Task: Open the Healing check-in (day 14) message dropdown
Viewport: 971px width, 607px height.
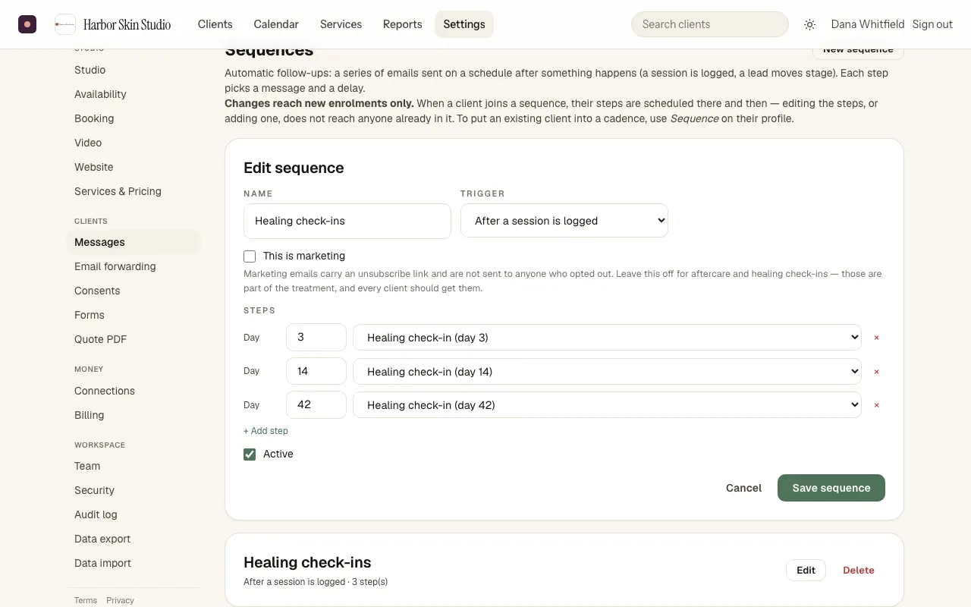Action: pos(608,372)
